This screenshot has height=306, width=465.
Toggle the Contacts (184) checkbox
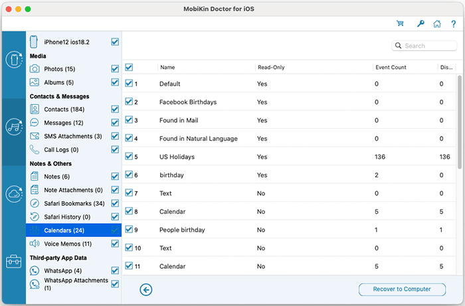coord(115,110)
